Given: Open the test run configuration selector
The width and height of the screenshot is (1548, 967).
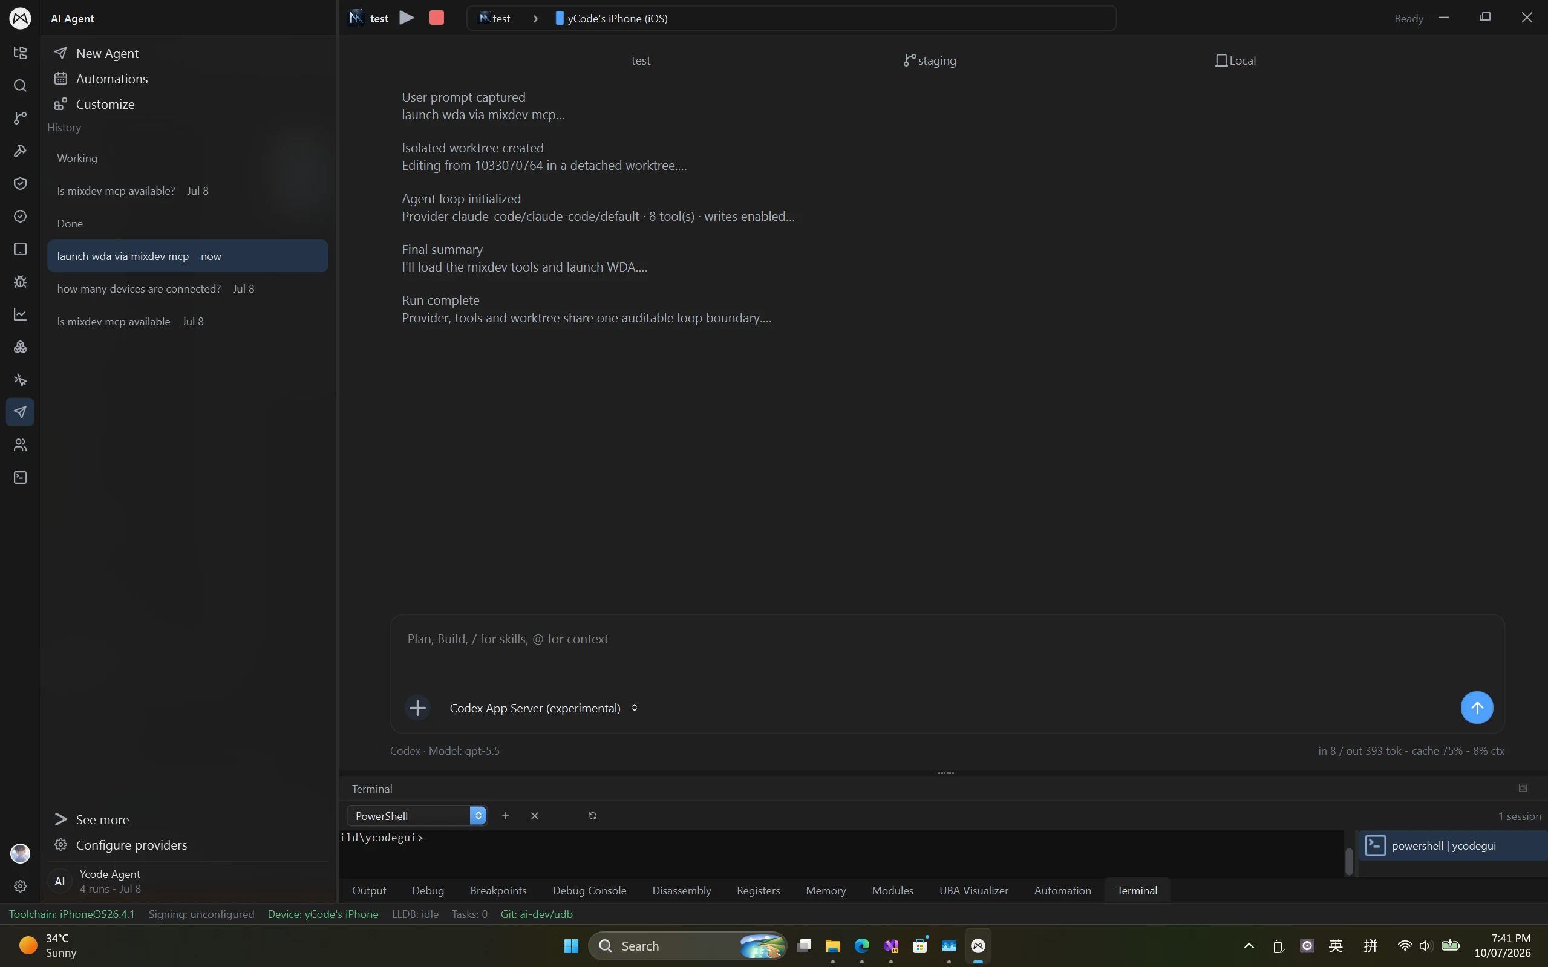Looking at the screenshot, I should [x=369, y=18].
